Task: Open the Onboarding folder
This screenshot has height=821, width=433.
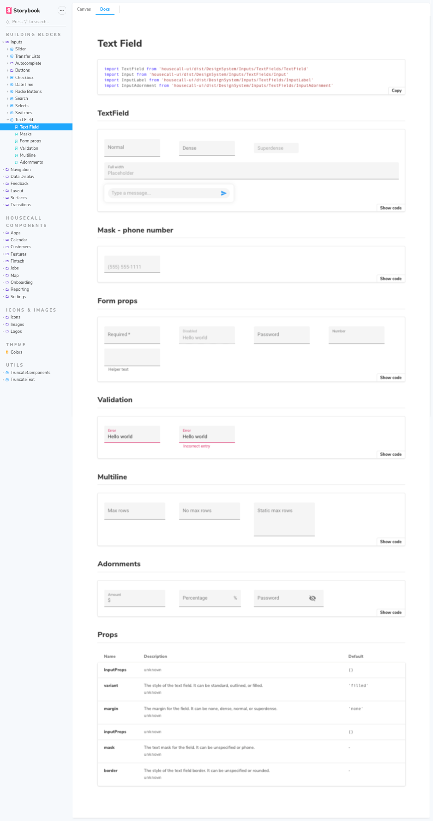Action: (x=21, y=282)
